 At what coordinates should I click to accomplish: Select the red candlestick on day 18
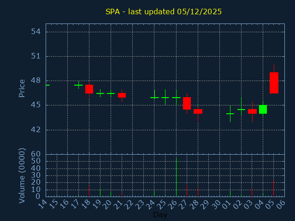[89, 89]
